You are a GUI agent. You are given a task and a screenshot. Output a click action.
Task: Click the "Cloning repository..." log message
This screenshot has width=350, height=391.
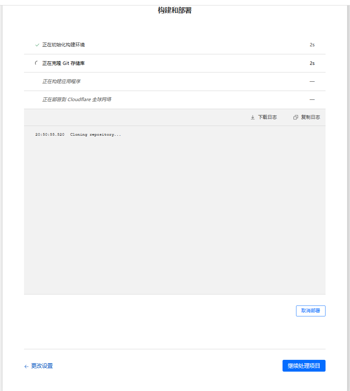click(95, 135)
